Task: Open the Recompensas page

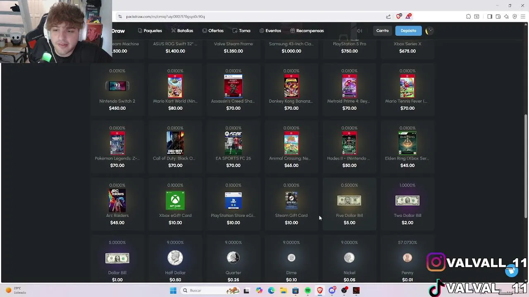Action: tap(307, 31)
